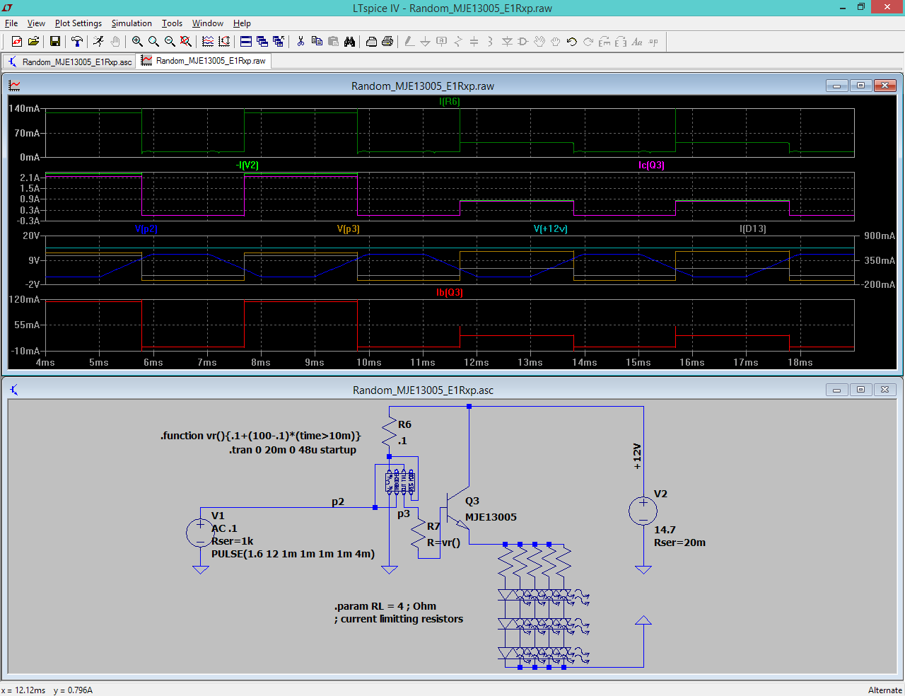This screenshot has width=905, height=696.
Task: Click the V(p2) trace label
Action: point(146,229)
